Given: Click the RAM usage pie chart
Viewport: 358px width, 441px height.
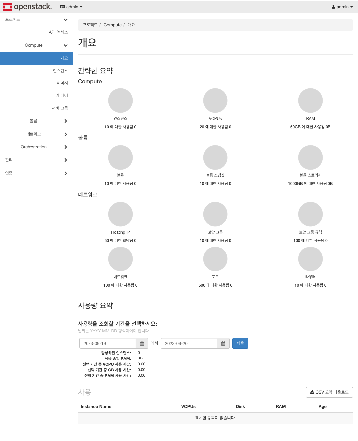Looking at the screenshot, I should click(x=310, y=101).
